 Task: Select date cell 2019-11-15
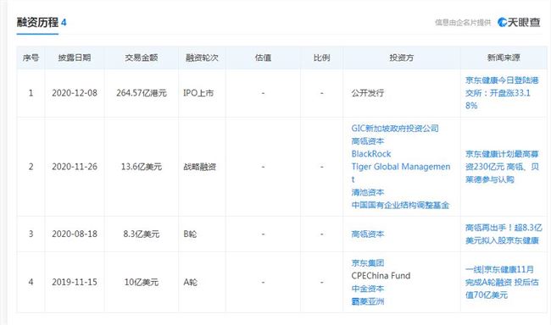click(x=75, y=282)
